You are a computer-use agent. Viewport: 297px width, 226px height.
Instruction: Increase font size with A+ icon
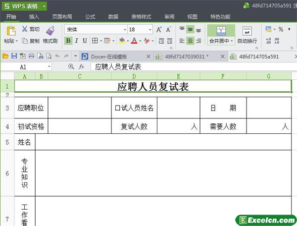(159, 29)
